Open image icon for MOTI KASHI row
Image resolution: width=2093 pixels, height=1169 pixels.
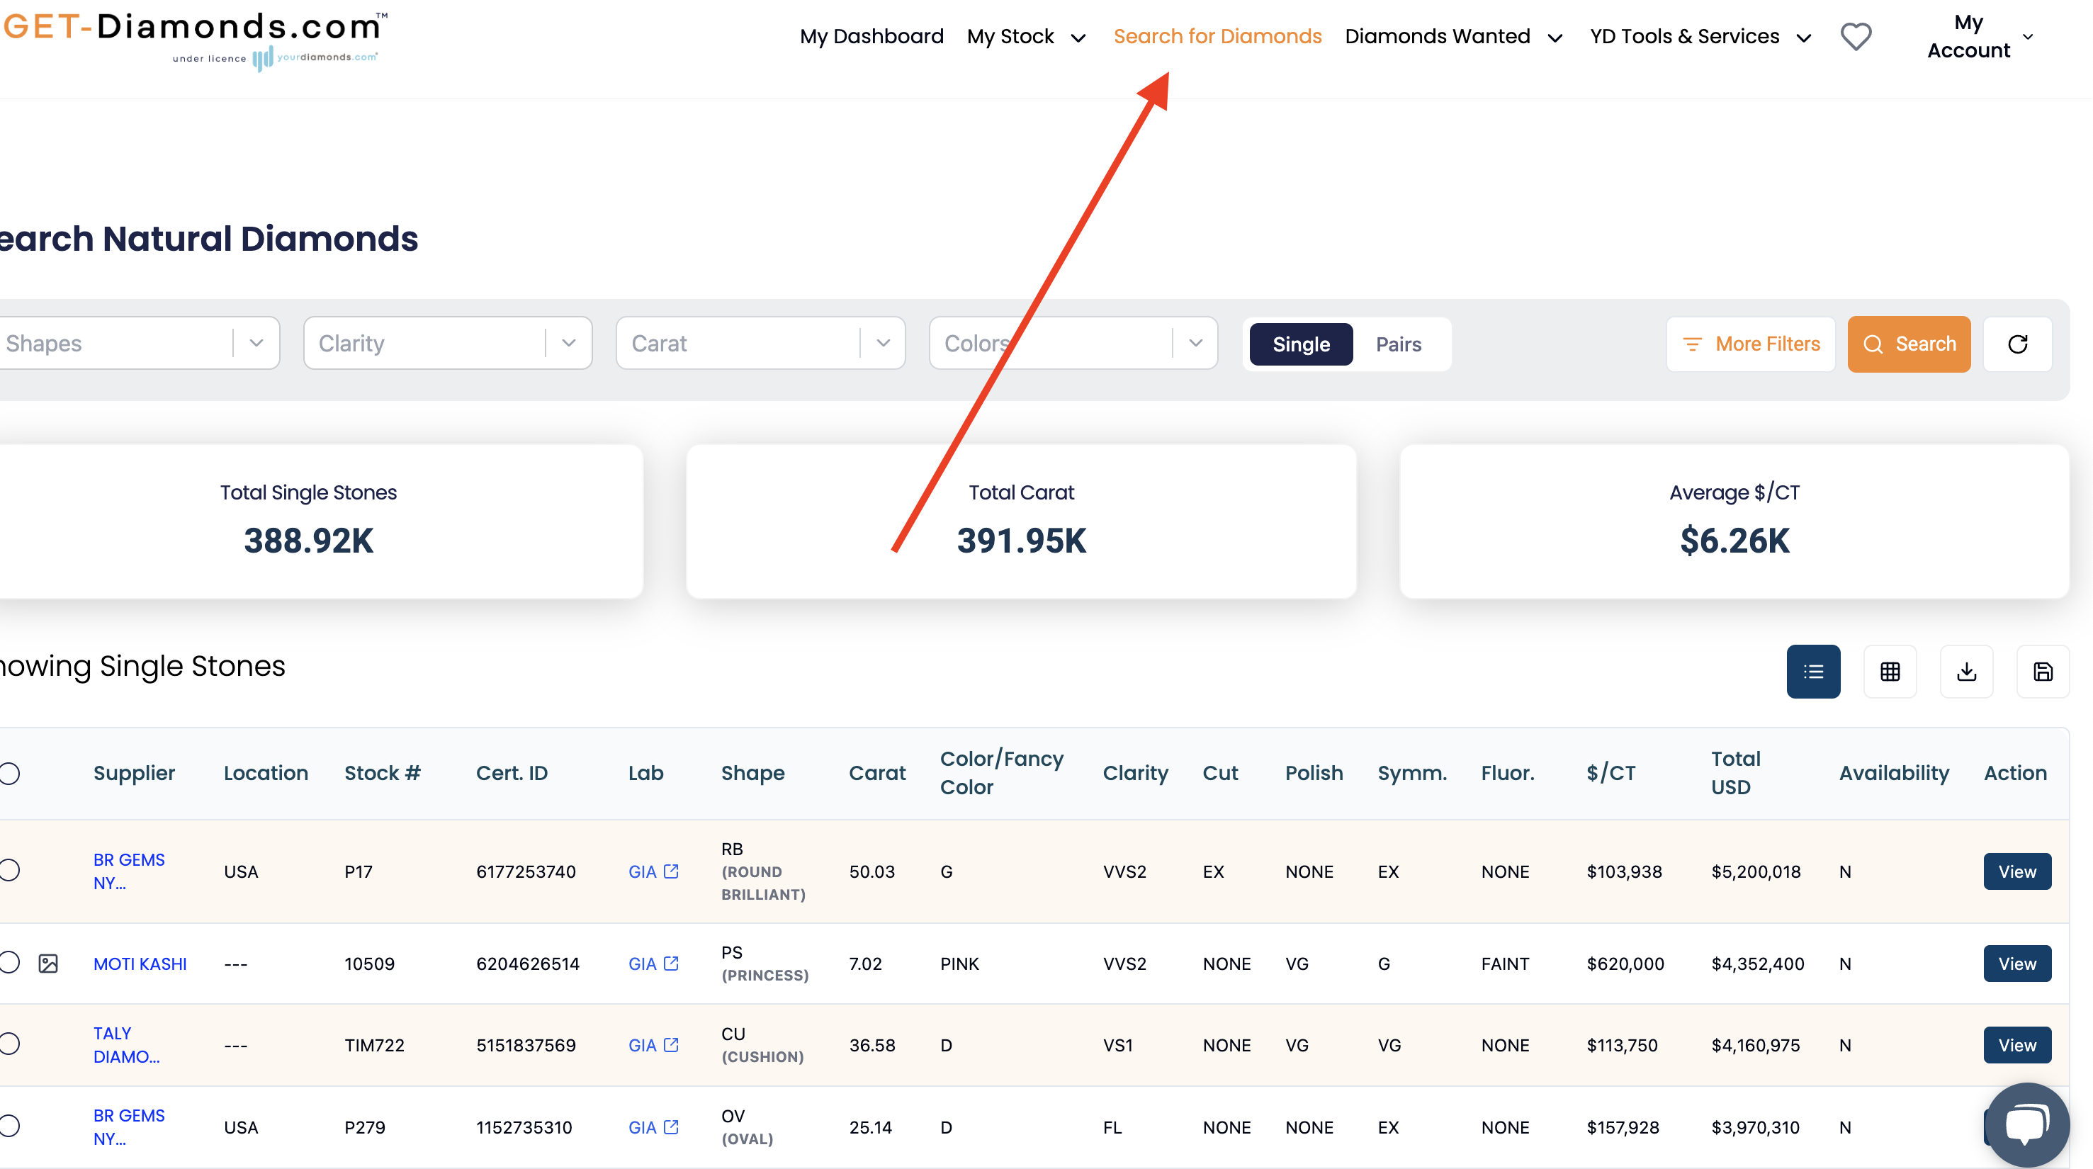click(x=48, y=964)
